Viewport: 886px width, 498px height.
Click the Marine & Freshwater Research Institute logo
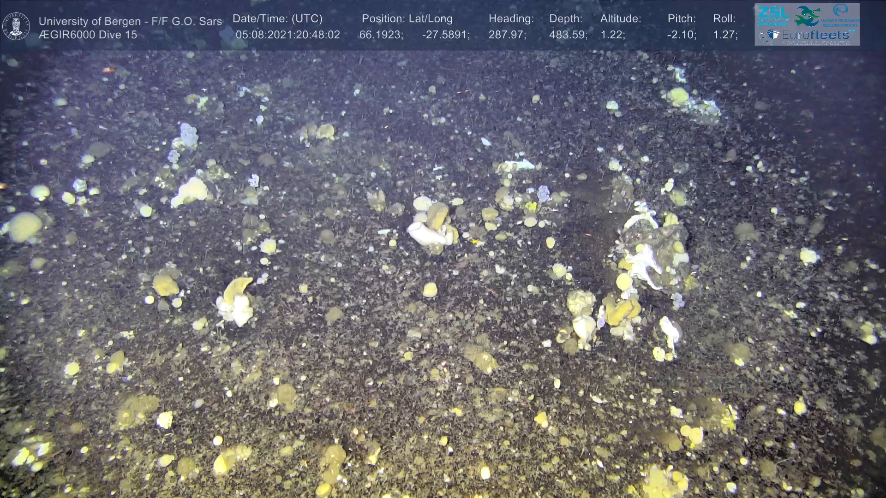tap(841, 15)
